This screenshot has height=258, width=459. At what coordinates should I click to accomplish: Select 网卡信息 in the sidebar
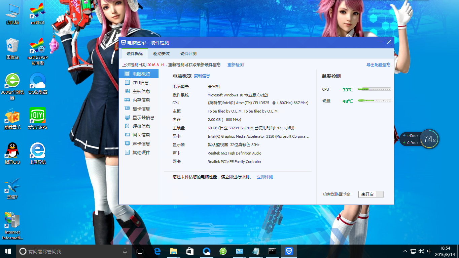(x=139, y=135)
